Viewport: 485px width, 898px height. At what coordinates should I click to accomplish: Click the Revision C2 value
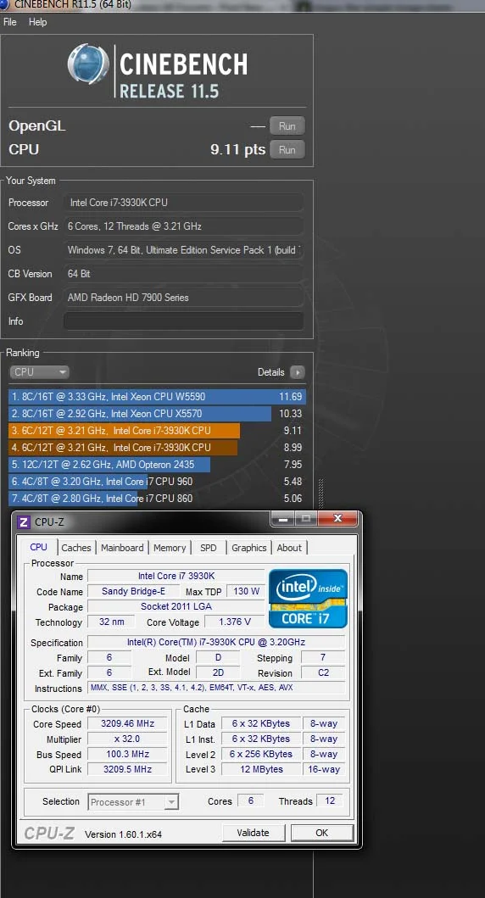pyautogui.click(x=324, y=673)
